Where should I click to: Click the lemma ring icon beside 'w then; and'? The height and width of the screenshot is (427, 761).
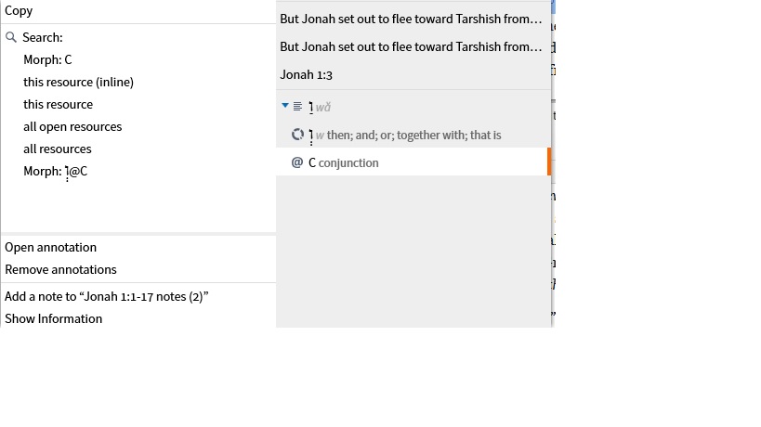point(297,135)
